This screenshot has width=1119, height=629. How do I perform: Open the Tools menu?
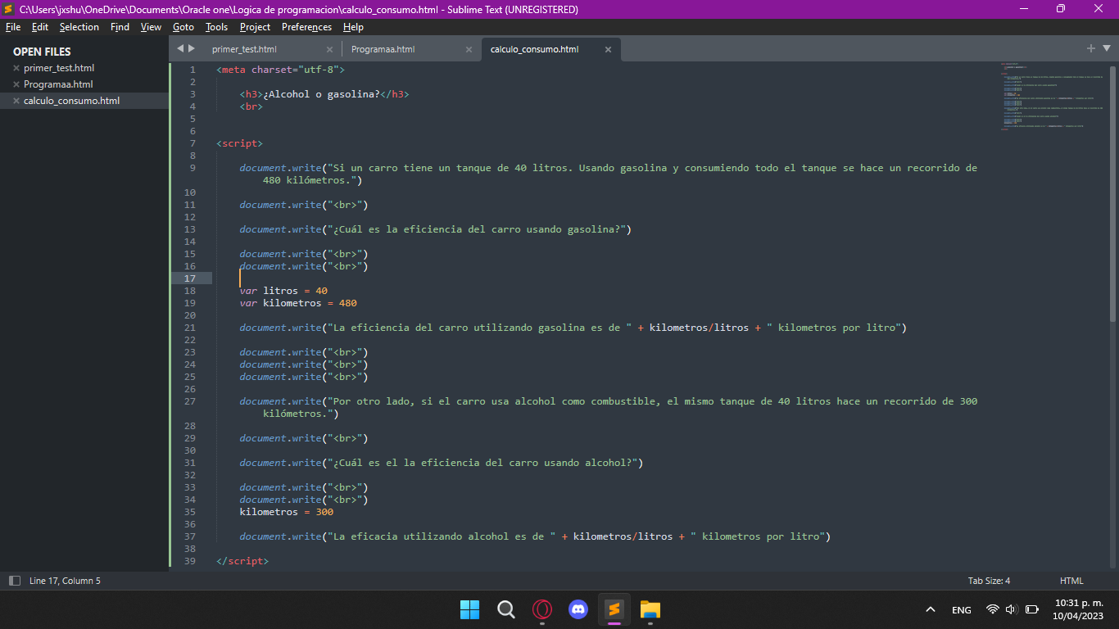point(217,27)
